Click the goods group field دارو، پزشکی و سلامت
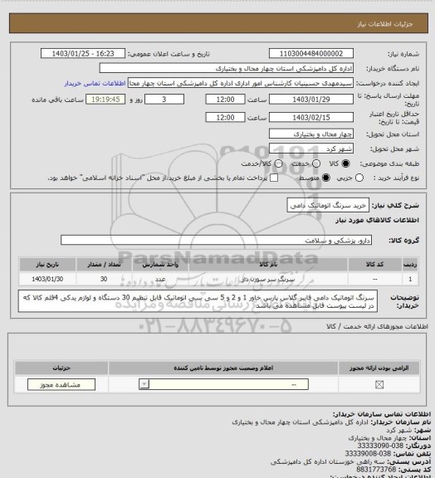The height and width of the screenshot is (478, 435). [x=217, y=240]
